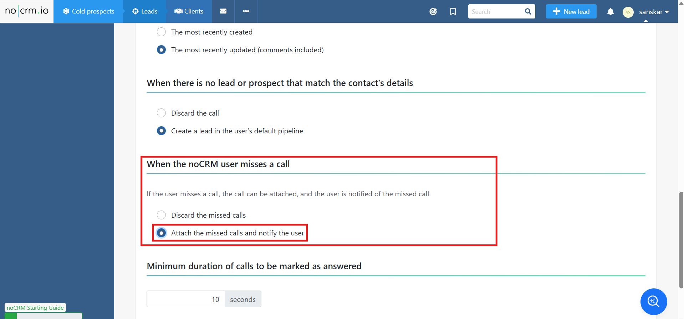684x319 pixels.
Task: Click 'When the noCRM user misses a call' heading
Action: (218, 164)
